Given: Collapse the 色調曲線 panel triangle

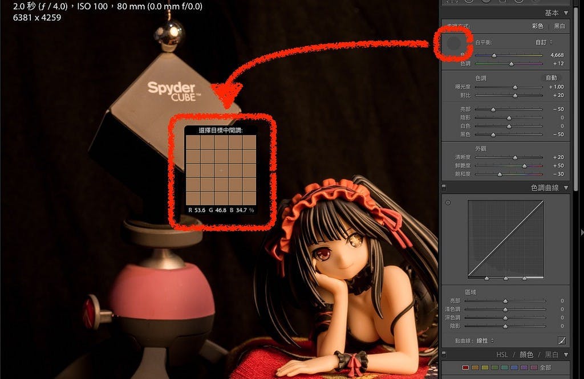Looking at the screenshot, I should (566, 188).
